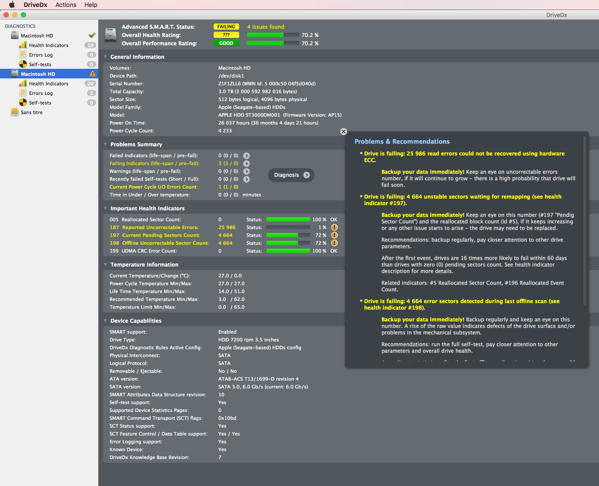Viewport: 599px width, 486px height.
Task: Click the Problems & Recommendations popover scrollbar
Action: (585, 221)
